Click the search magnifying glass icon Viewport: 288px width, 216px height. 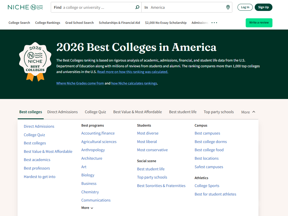coord(137,7)
